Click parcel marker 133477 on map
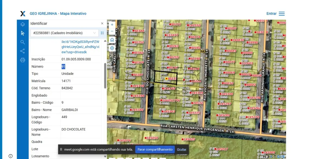This screenshot has height=159, width=325. [x=172, y=35]
